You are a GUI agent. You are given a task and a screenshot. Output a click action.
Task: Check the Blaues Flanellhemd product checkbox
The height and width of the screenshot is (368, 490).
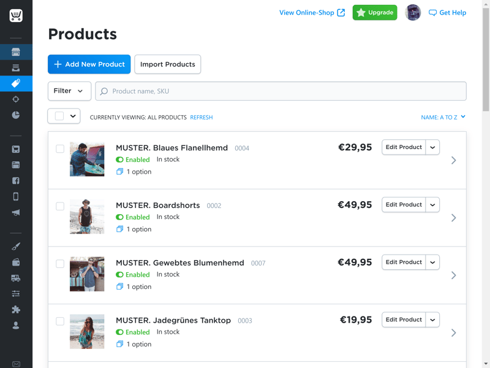(x=60, y=148)
